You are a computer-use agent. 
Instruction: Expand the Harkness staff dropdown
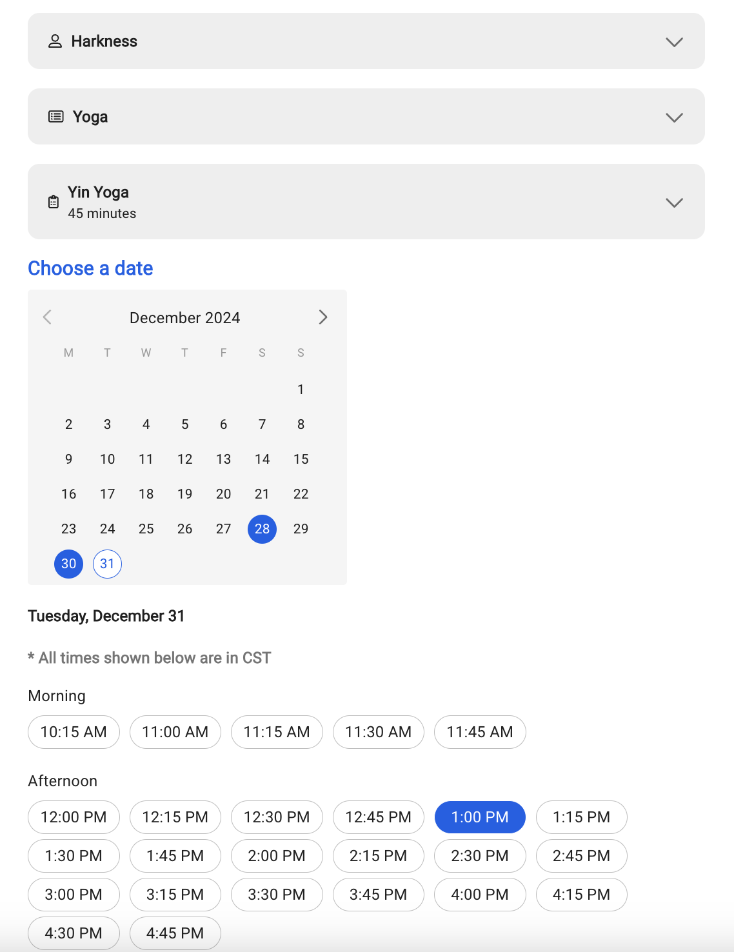click(674, 42)
